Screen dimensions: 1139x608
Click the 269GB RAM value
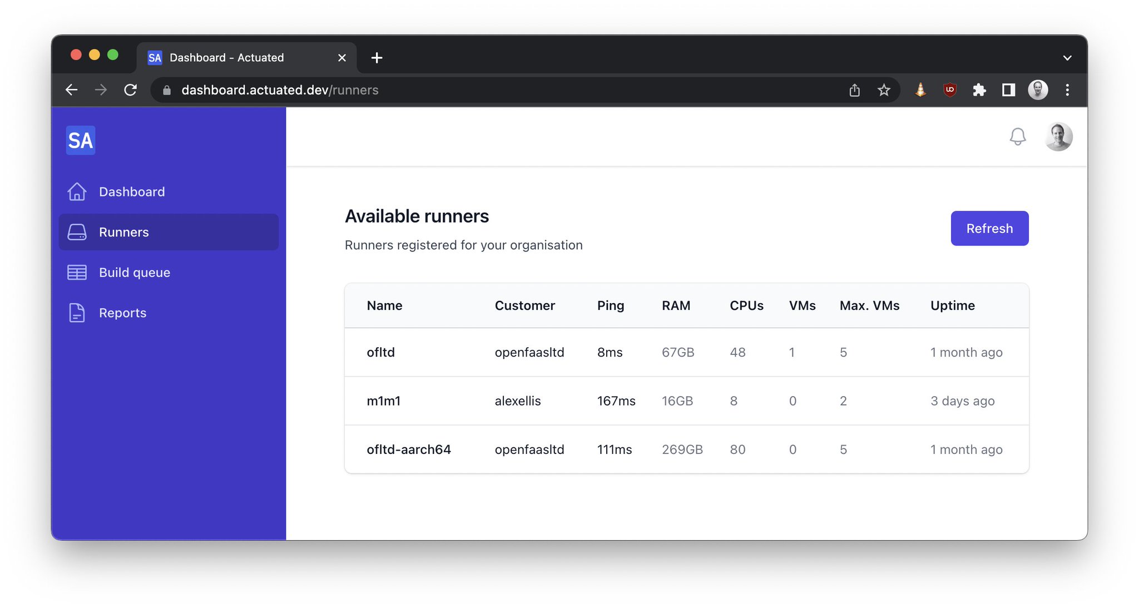point(682,449)
